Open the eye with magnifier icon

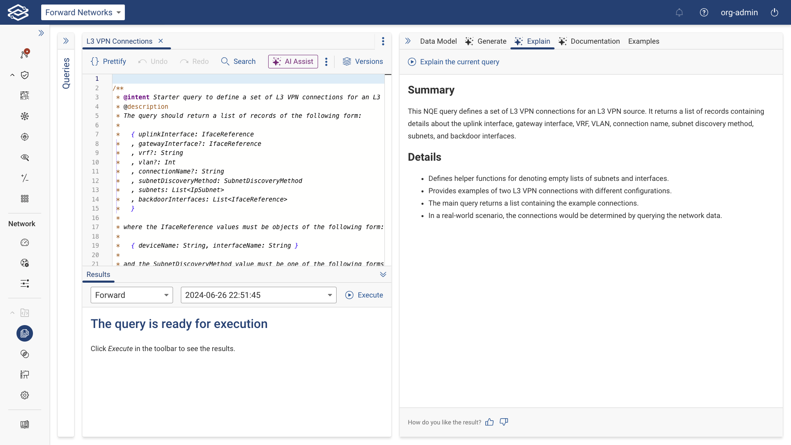(25, 157)
